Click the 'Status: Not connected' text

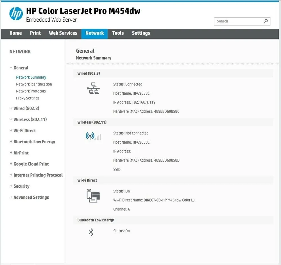(131, 133)
